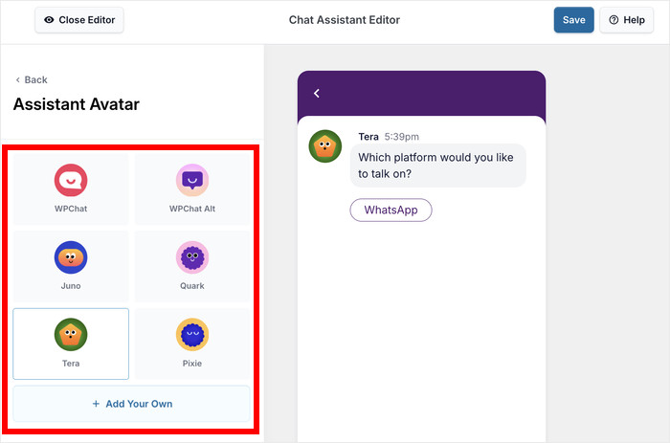Viewport: 670px width, 443px height.
Task: Pick the Juno avatar
Action: pyautogui.click(x=71, y=256)
